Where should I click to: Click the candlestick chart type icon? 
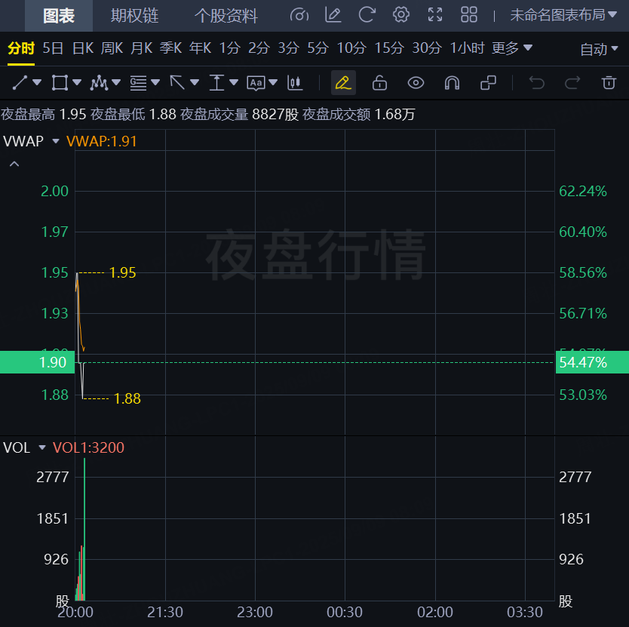coord(296,82)
